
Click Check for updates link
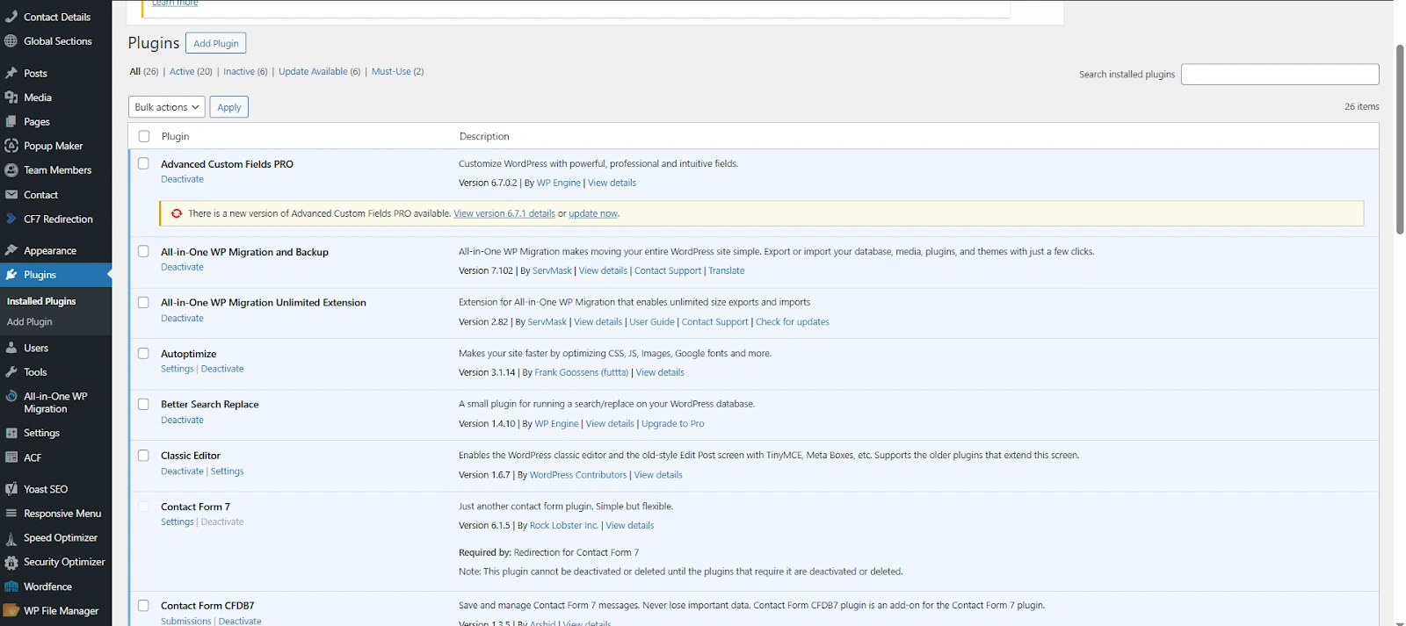tap(793, 322)
